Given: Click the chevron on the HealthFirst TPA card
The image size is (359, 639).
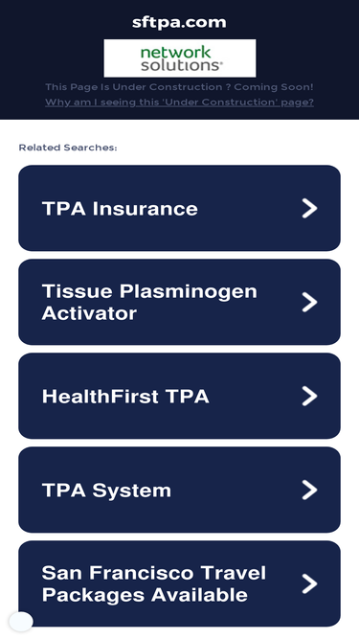Looking at the screenshot, I should (310, 396).
